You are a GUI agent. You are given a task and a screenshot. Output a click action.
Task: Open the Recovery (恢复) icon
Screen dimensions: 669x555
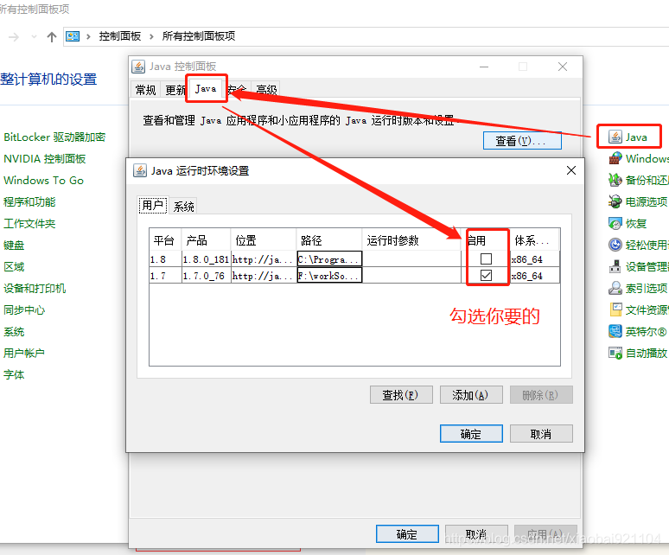click(x=615, y=223)
